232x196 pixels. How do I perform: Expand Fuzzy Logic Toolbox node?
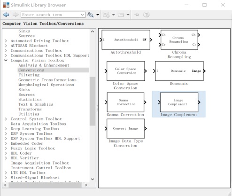coord(6,149)
